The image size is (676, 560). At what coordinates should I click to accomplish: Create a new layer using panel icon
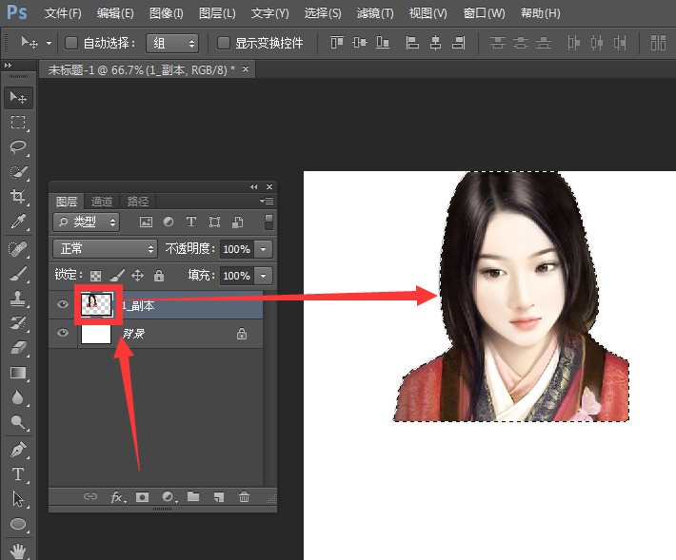pyautogui.click(x=218, y=497)
